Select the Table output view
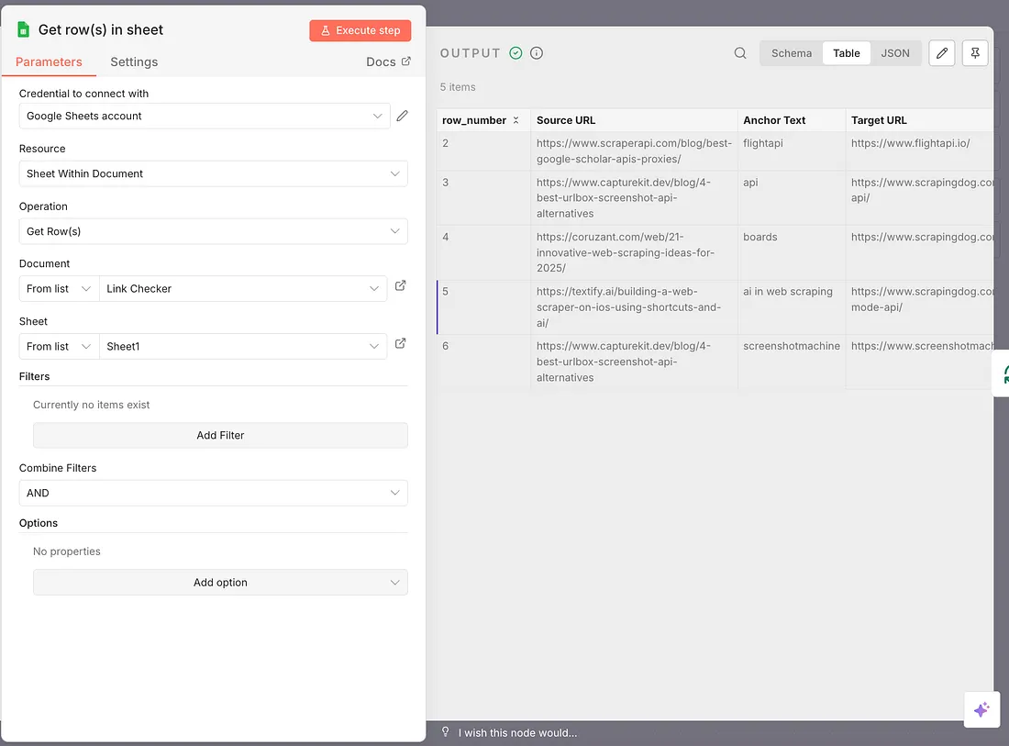Viewport: 1009px width, 746px height. [846, 53]
